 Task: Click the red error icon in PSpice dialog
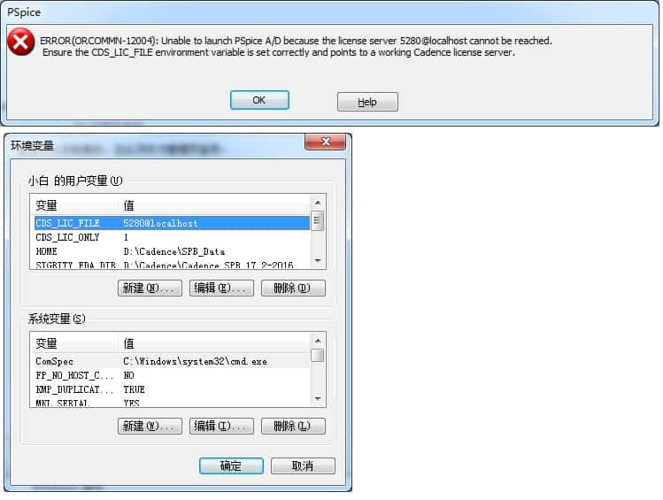tap(20, 42)
